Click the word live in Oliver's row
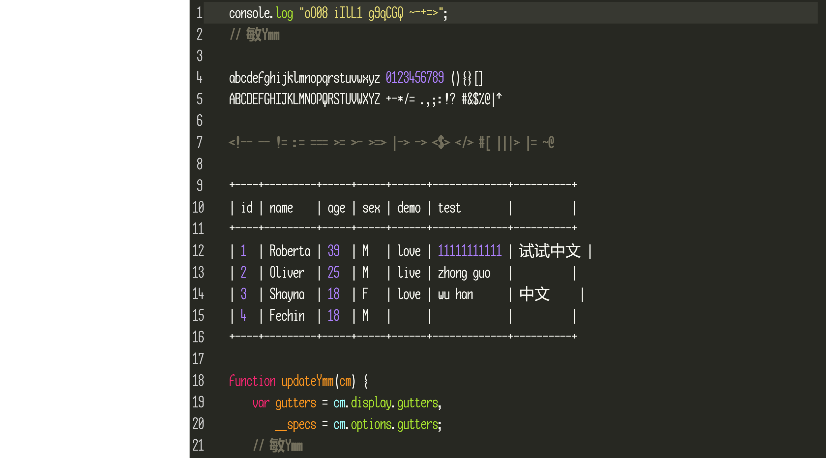This screenshot has width=826, height=458. 409,272
